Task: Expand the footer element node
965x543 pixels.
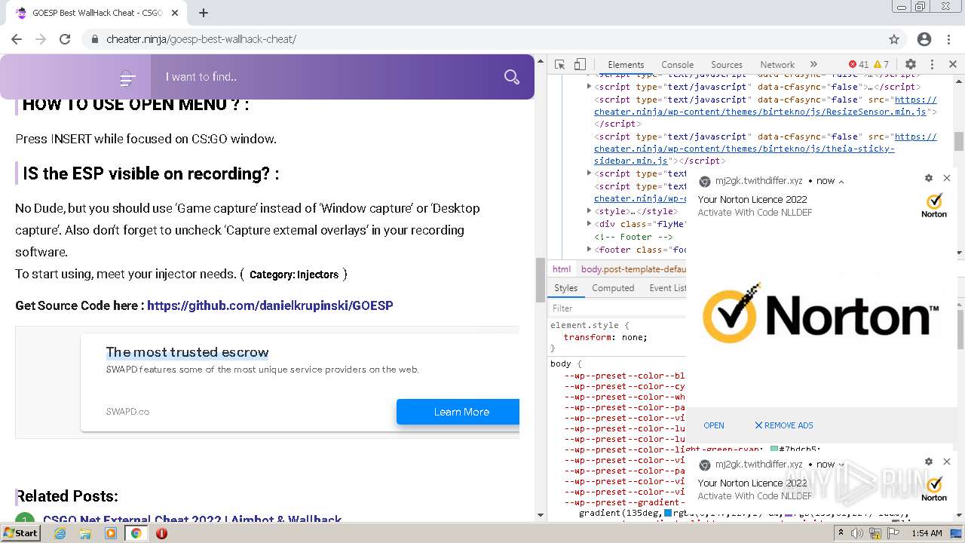Action: (x=589, y=249)
